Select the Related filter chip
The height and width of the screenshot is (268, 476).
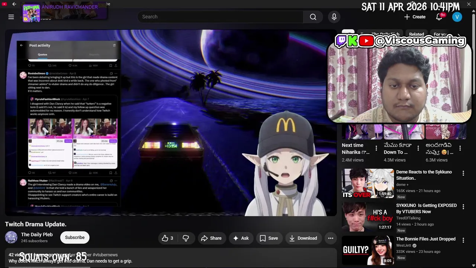pyautogui.click(x=416, y=34)
